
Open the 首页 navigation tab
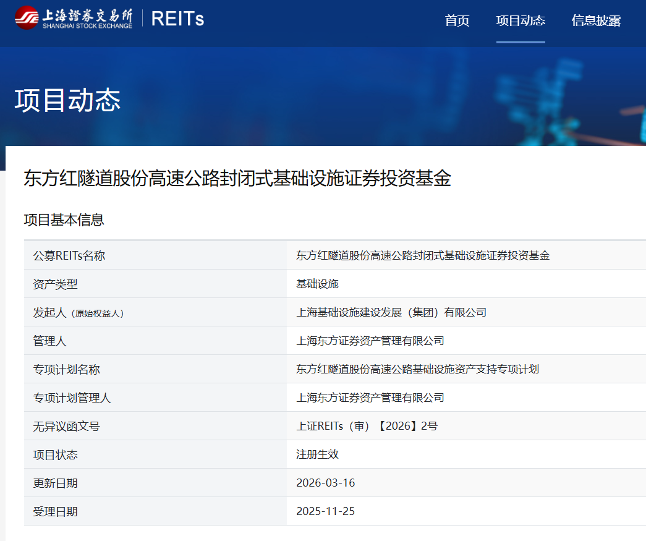coord(457,20)
